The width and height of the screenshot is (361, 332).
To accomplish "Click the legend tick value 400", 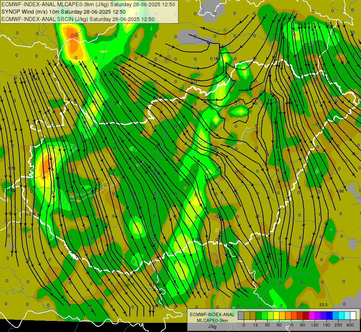I will coord(350,325).
